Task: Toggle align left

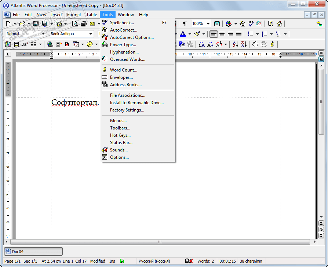Action: (x=214, y=34)
